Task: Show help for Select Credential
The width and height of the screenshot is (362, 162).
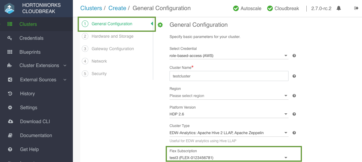Action: pos(294,55)
